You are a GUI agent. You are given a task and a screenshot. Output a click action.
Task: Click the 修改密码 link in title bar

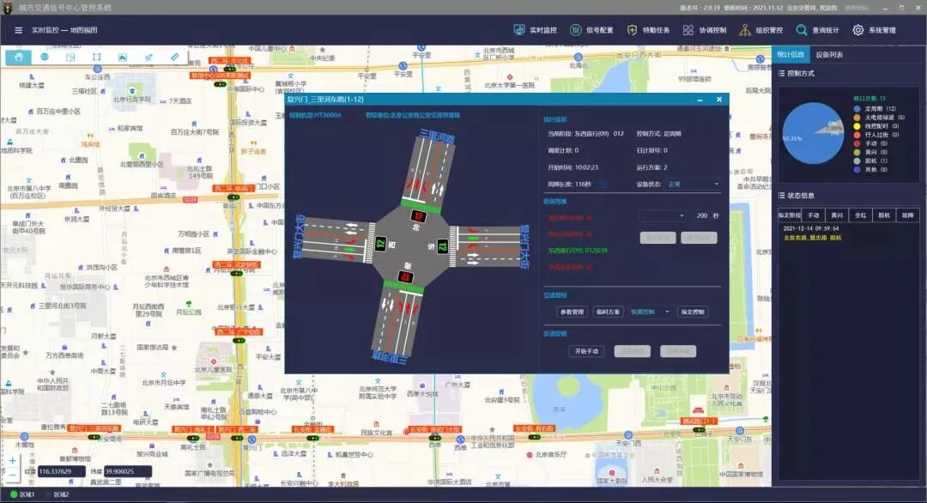point(856,8)
